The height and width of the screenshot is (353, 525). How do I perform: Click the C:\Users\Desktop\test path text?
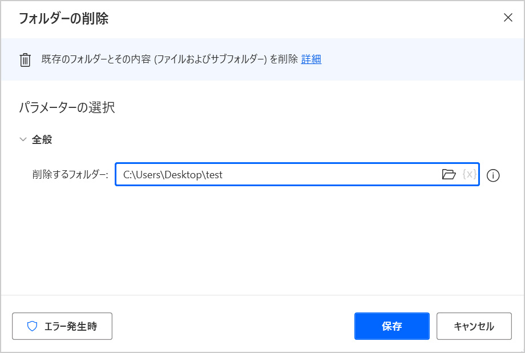tap(173, 175)
